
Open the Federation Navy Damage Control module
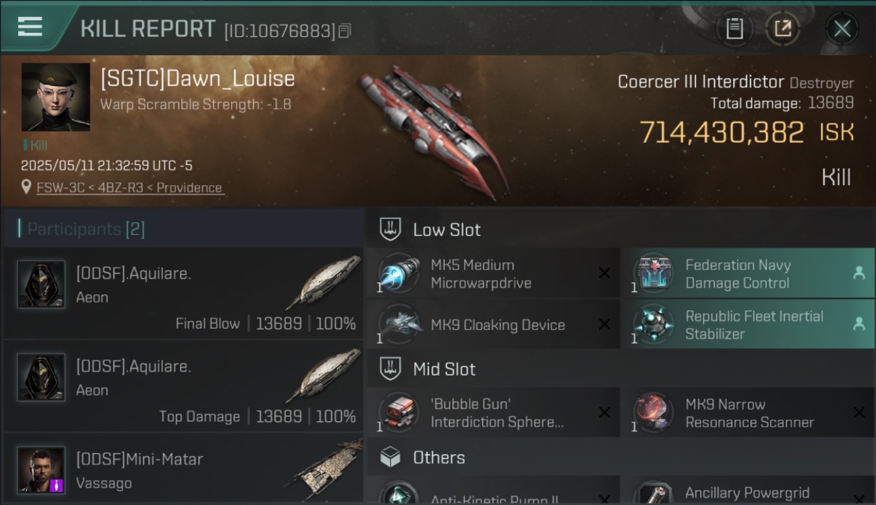747,273
